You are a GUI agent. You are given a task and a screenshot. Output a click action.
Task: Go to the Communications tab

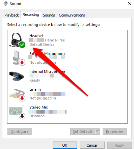pos(72,15)
